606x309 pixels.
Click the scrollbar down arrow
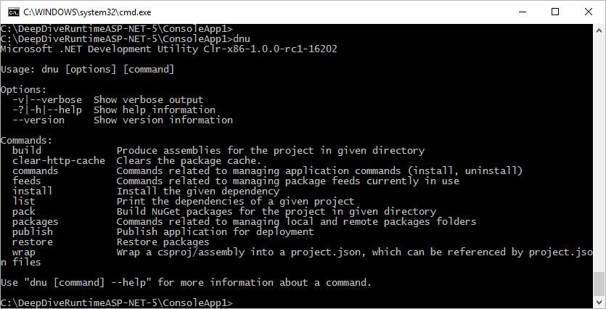tap(599, 303)
